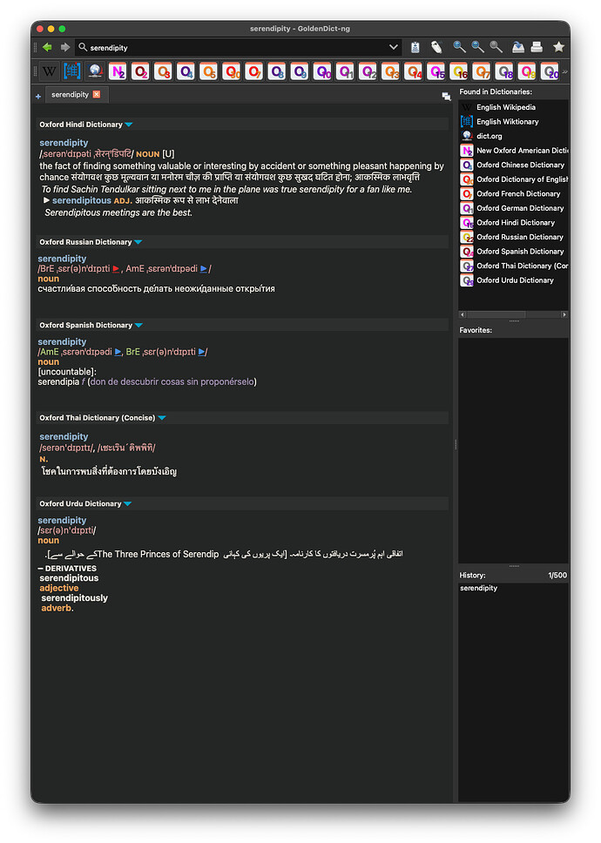Play Russian dictionary AmE pronunciation
The width and height of the screenshot is (601, 843).
point(204,269)
